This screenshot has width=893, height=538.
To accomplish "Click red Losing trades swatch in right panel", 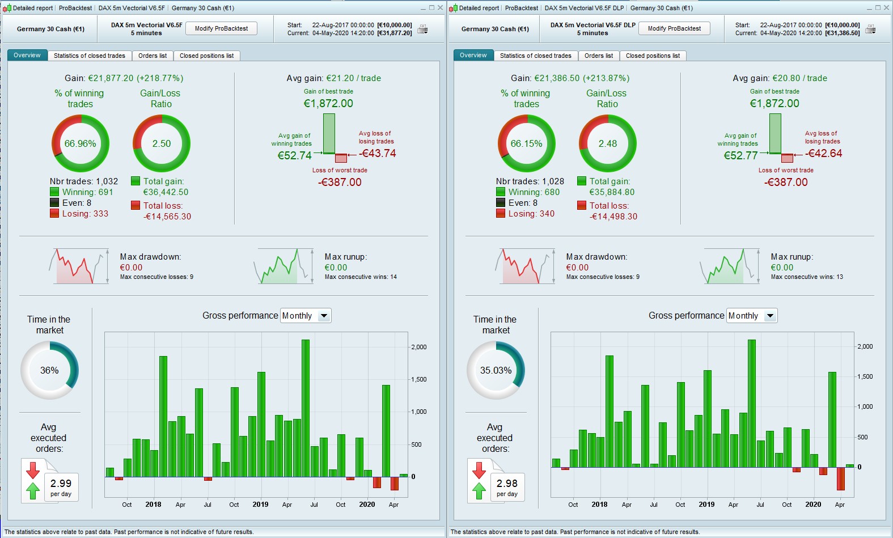I will point(501,213).
